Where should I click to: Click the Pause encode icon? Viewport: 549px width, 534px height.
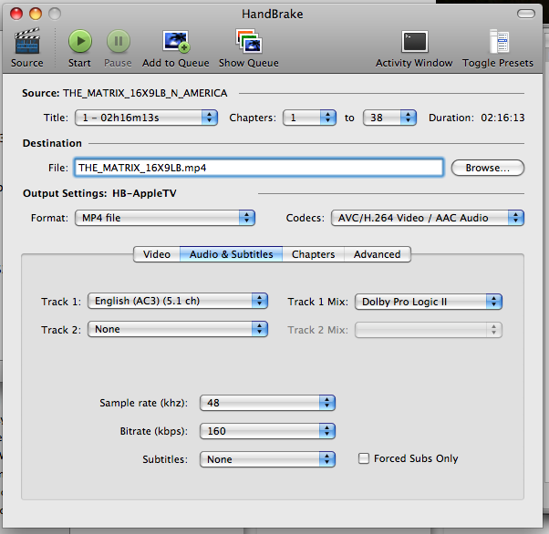pyautogui.click(x=119, y=41)
